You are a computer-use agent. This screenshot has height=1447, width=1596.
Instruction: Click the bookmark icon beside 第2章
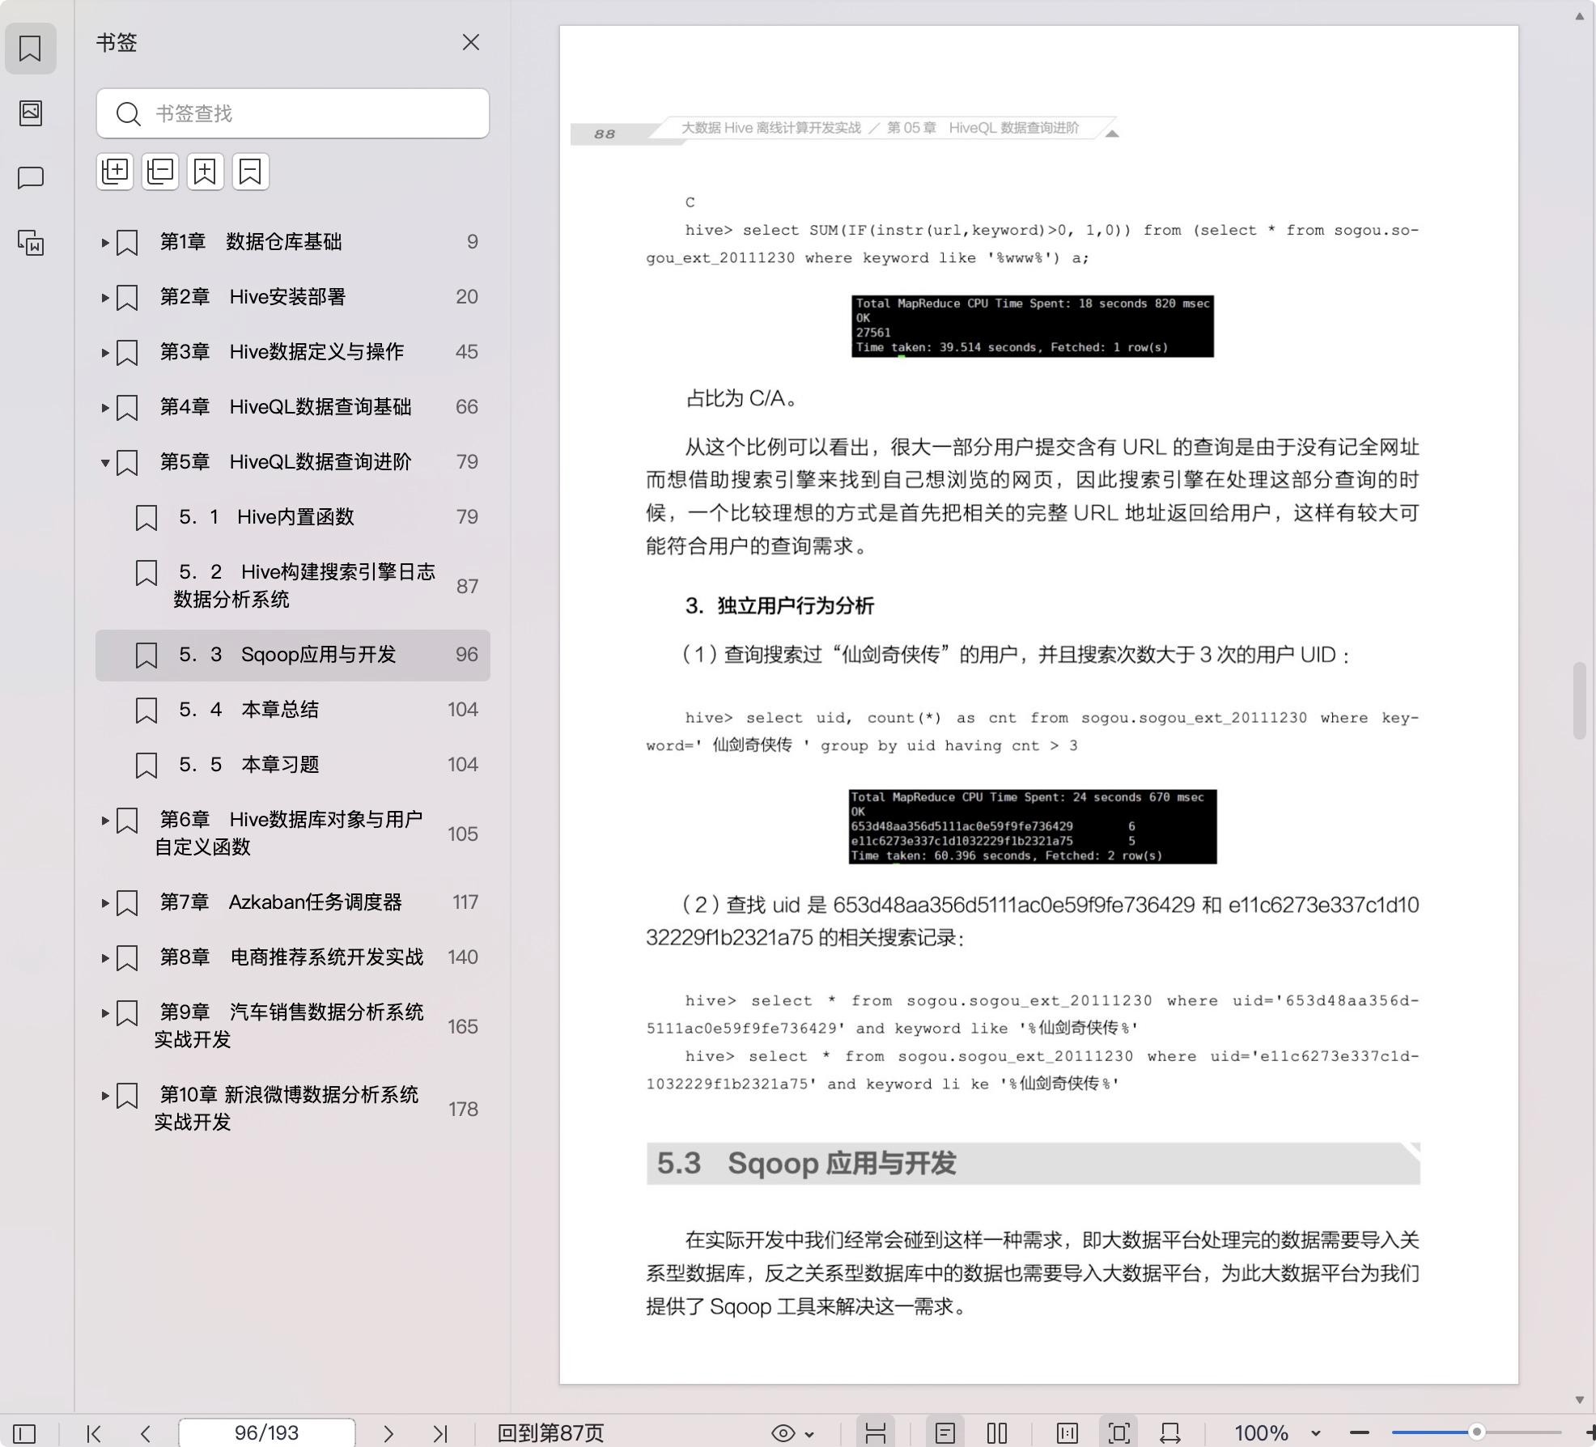point(127,297)
